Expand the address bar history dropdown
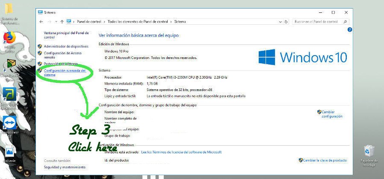The image size is (384, 179). (281, 21)
